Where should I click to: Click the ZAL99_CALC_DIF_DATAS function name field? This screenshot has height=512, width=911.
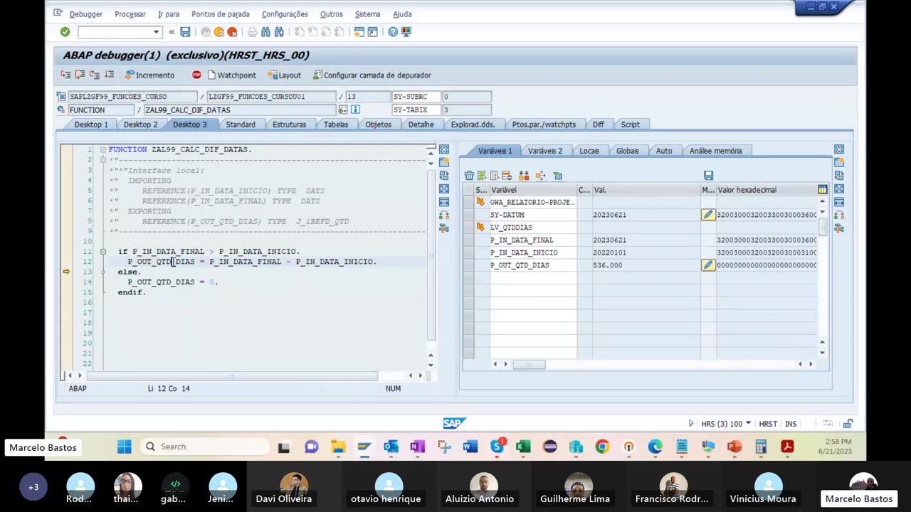click(x=239, y=110)
